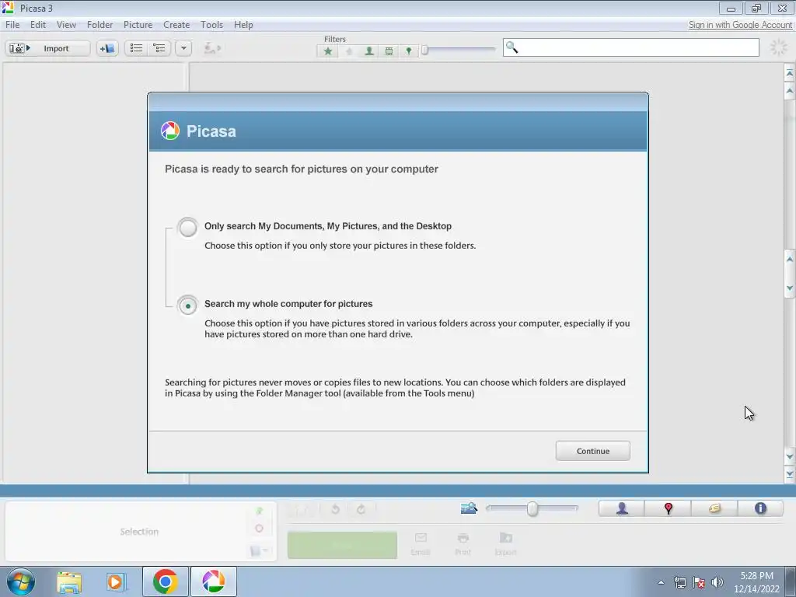796x597 pixels.
Task: Rotate picture counter-clockwise
Action: pyautogui.click(x=335, y=509)
